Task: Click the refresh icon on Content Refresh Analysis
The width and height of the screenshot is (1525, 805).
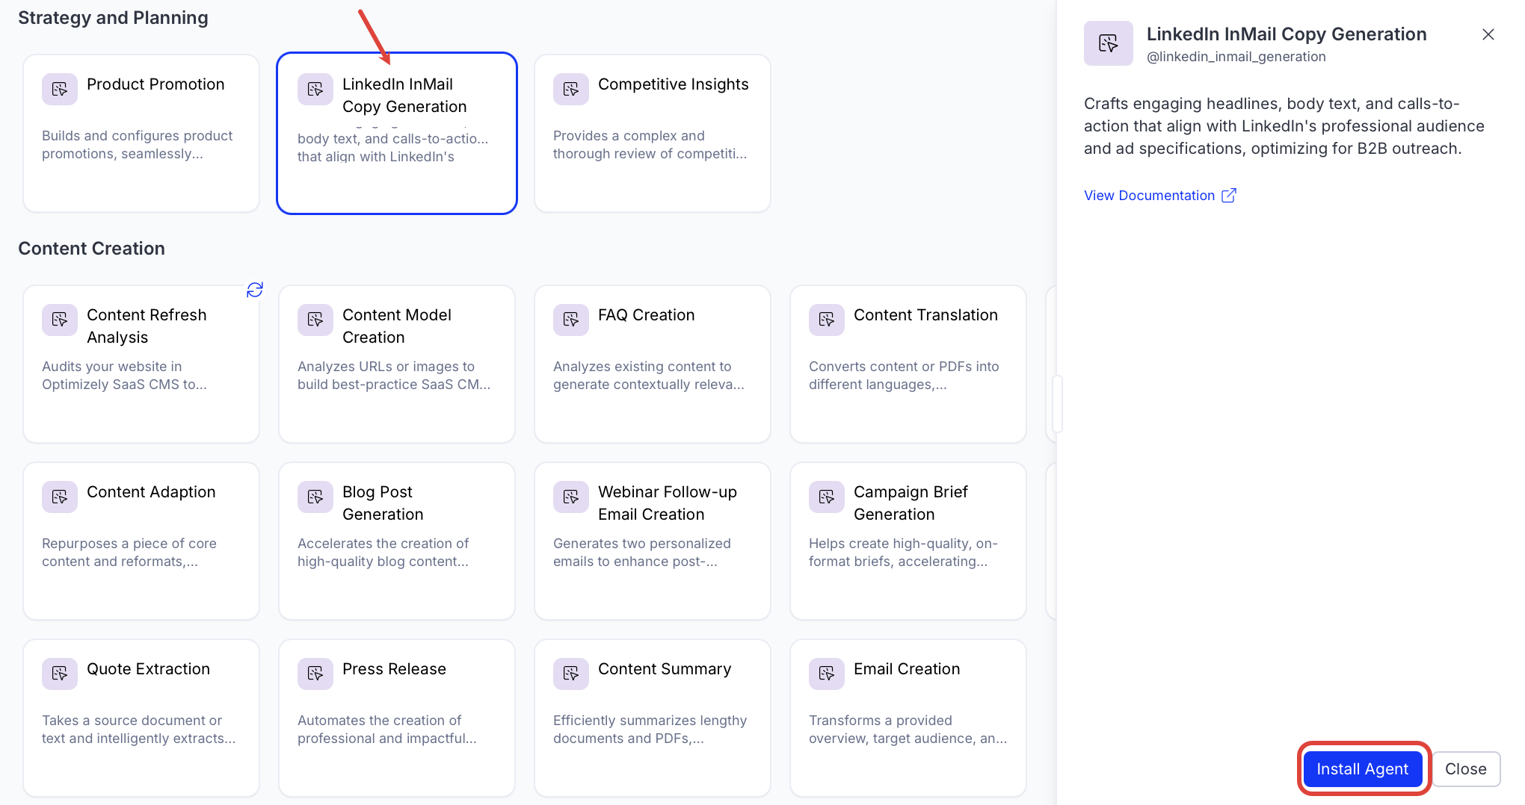Action: (255, 290)
